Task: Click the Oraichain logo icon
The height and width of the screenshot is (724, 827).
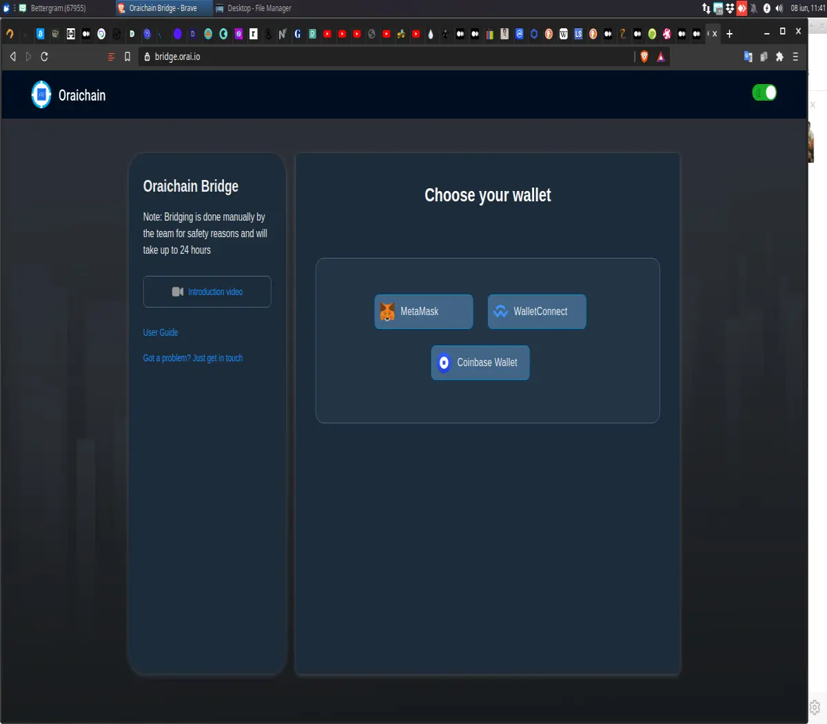Action: pyautogui.click(x=41, y=94)
